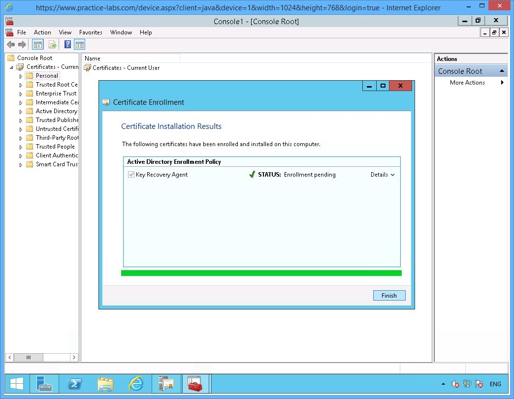Toggle the Show/Hide Action Pane toolbar icon

click(80, 44)
